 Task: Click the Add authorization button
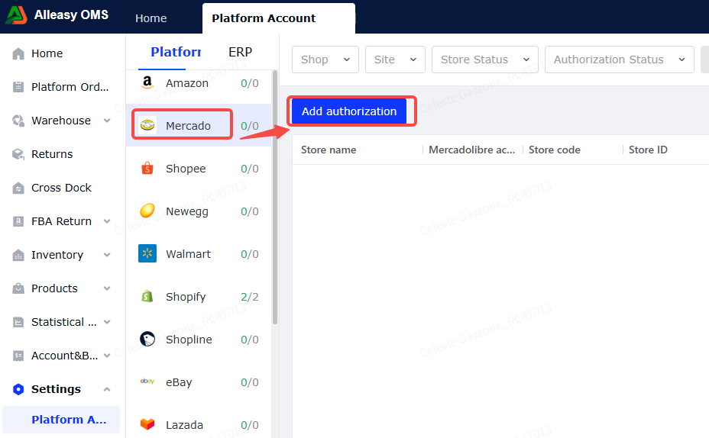pos(349,111)
